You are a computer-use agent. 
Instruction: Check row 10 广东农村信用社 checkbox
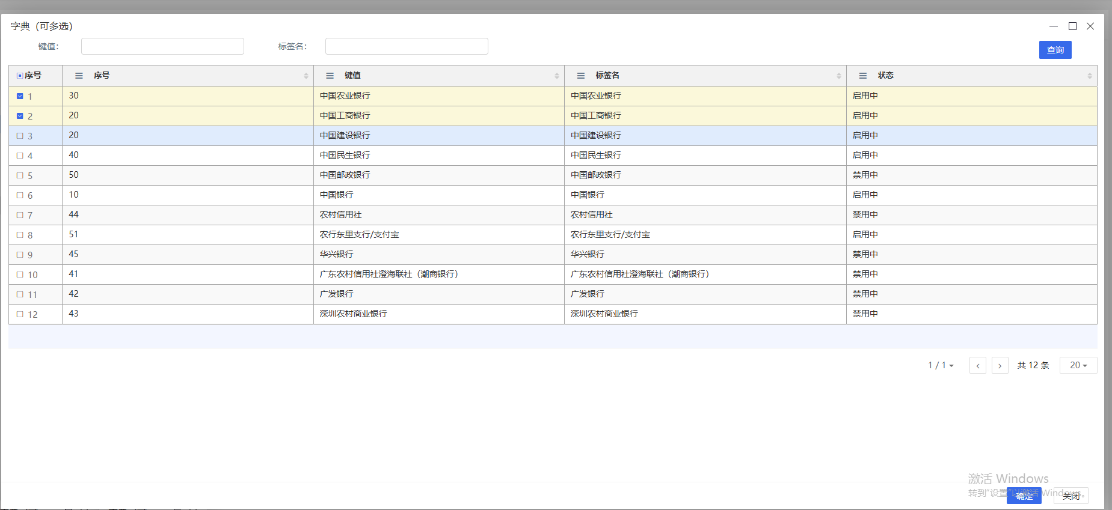tap(20, 275)
